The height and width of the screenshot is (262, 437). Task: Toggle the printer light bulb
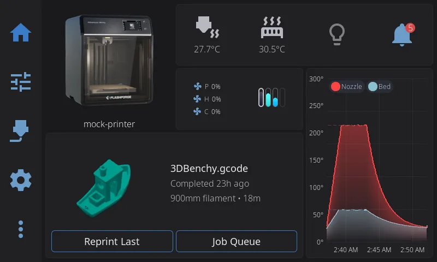tap(337, 34)
